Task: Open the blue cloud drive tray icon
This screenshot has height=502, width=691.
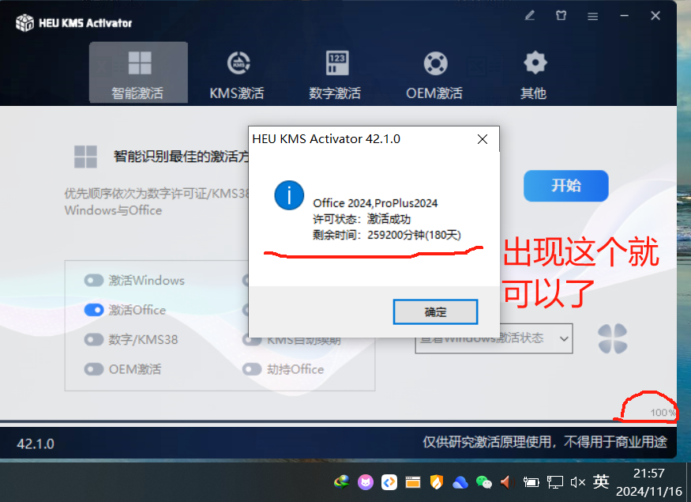Action: coord(460,482)
